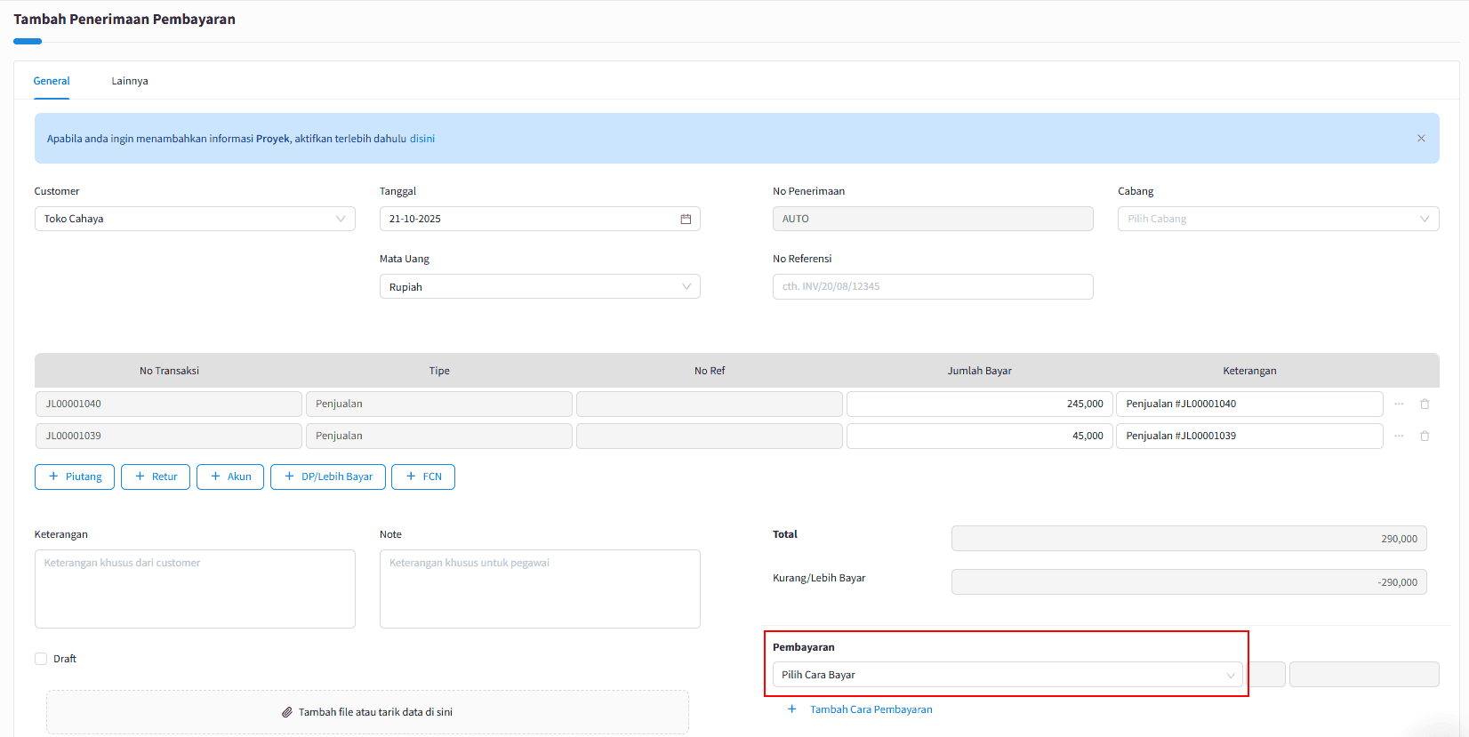The width and height of the screenshot is (1469, 737).
Task: Switch to the Lainnya tab
Action: tap(130, 81)
